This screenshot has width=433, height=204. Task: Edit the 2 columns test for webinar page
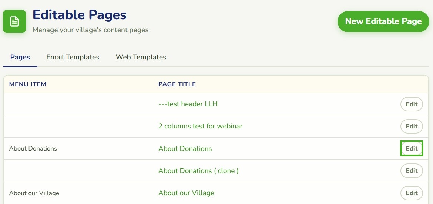click(412, 127)
